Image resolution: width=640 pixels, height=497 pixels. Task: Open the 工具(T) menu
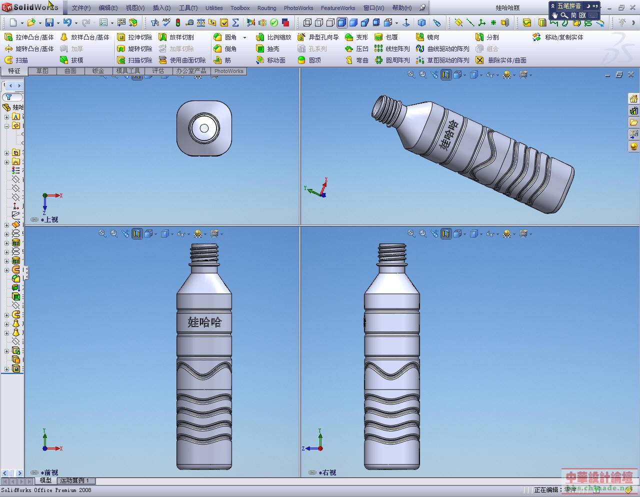[x=188, y=8]
